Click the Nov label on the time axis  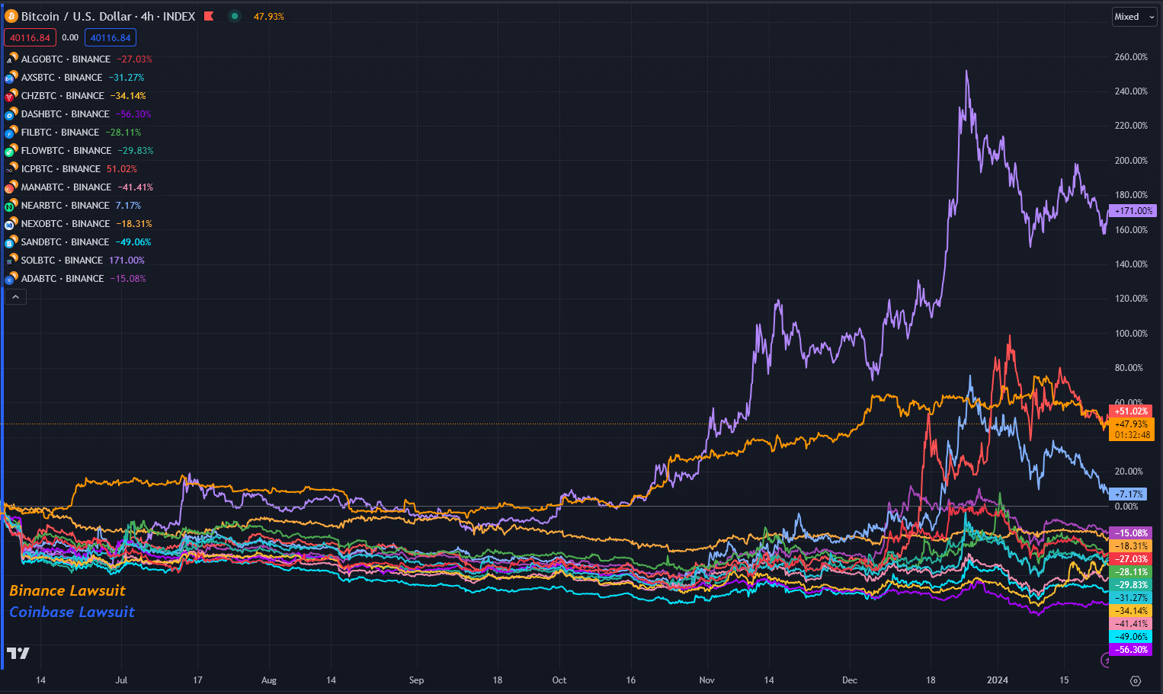point(706,680)
